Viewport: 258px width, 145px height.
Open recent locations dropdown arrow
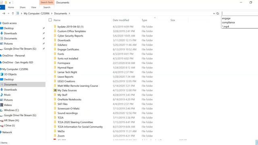click(8, 13)
